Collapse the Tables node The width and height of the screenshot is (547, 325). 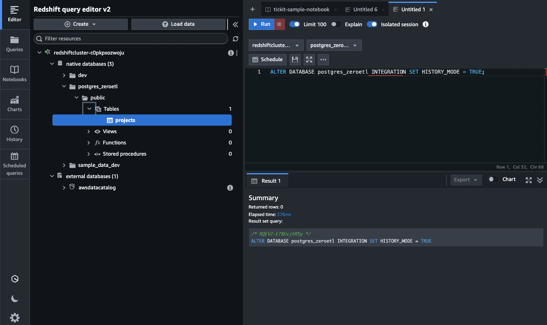point(89,109)
